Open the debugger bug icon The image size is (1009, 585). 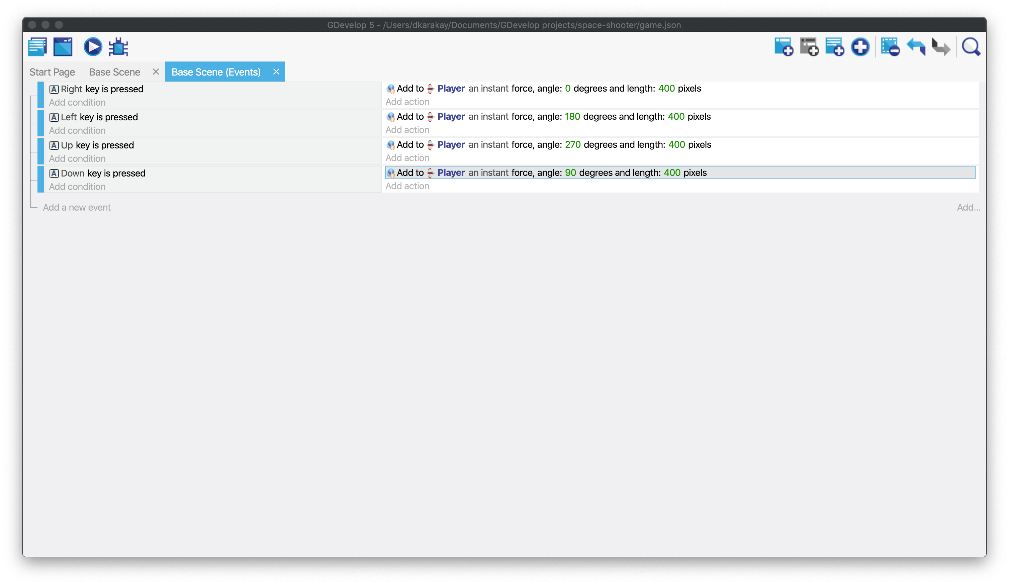click(118, 47)
